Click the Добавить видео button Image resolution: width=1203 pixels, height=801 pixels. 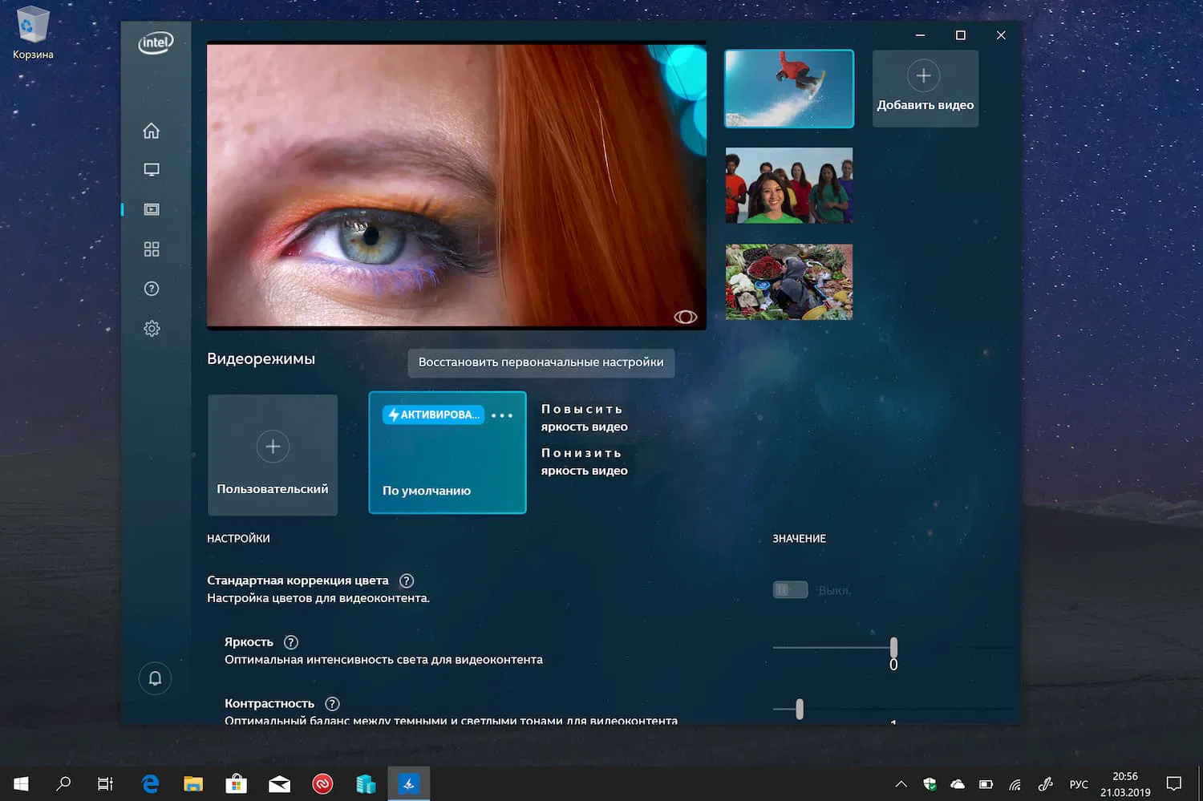pos(925,88)
